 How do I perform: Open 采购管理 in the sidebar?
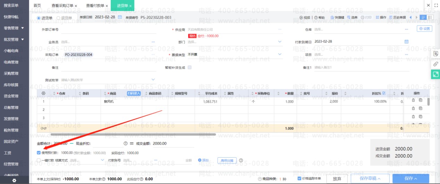(x=11, y=73)
